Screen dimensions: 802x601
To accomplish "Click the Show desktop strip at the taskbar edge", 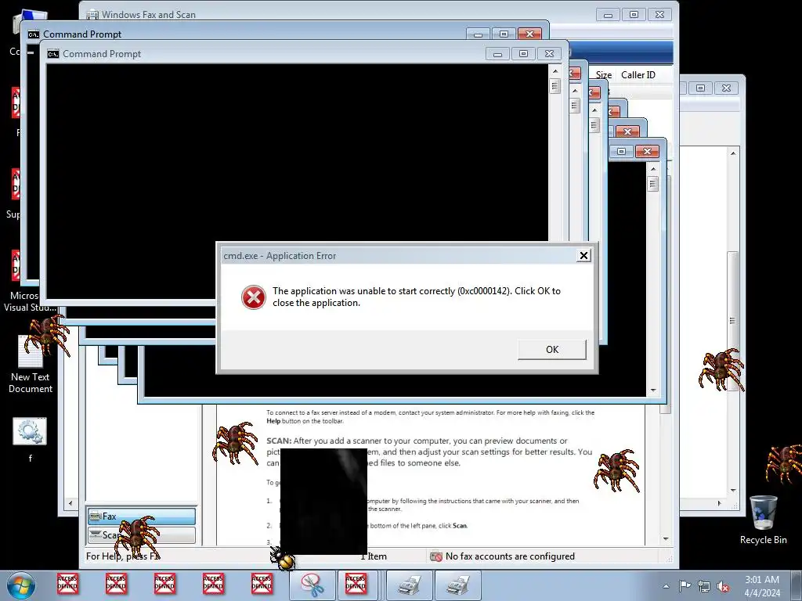I will 798,585.
